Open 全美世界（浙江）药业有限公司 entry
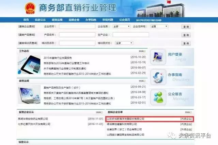 pyautogui.click(x=124, y=129)
